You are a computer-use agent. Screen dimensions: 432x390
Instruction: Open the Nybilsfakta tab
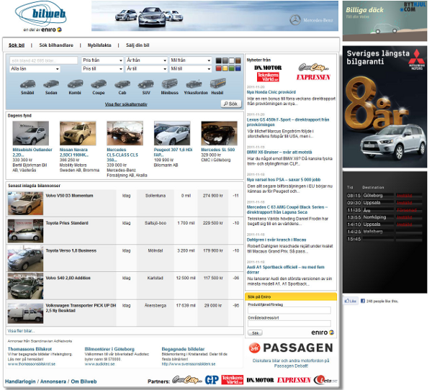[99, 45]
